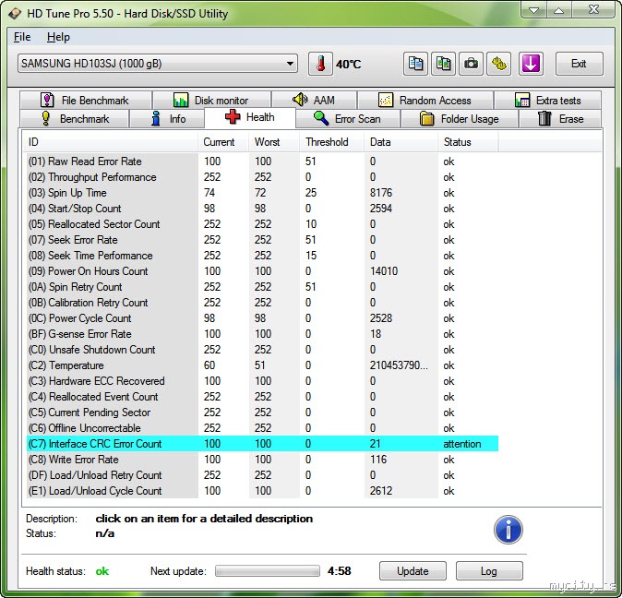This screenshot has width=622, height=598.
Task: Select the Offline Uncorrectable row
Action: (263, 428)
